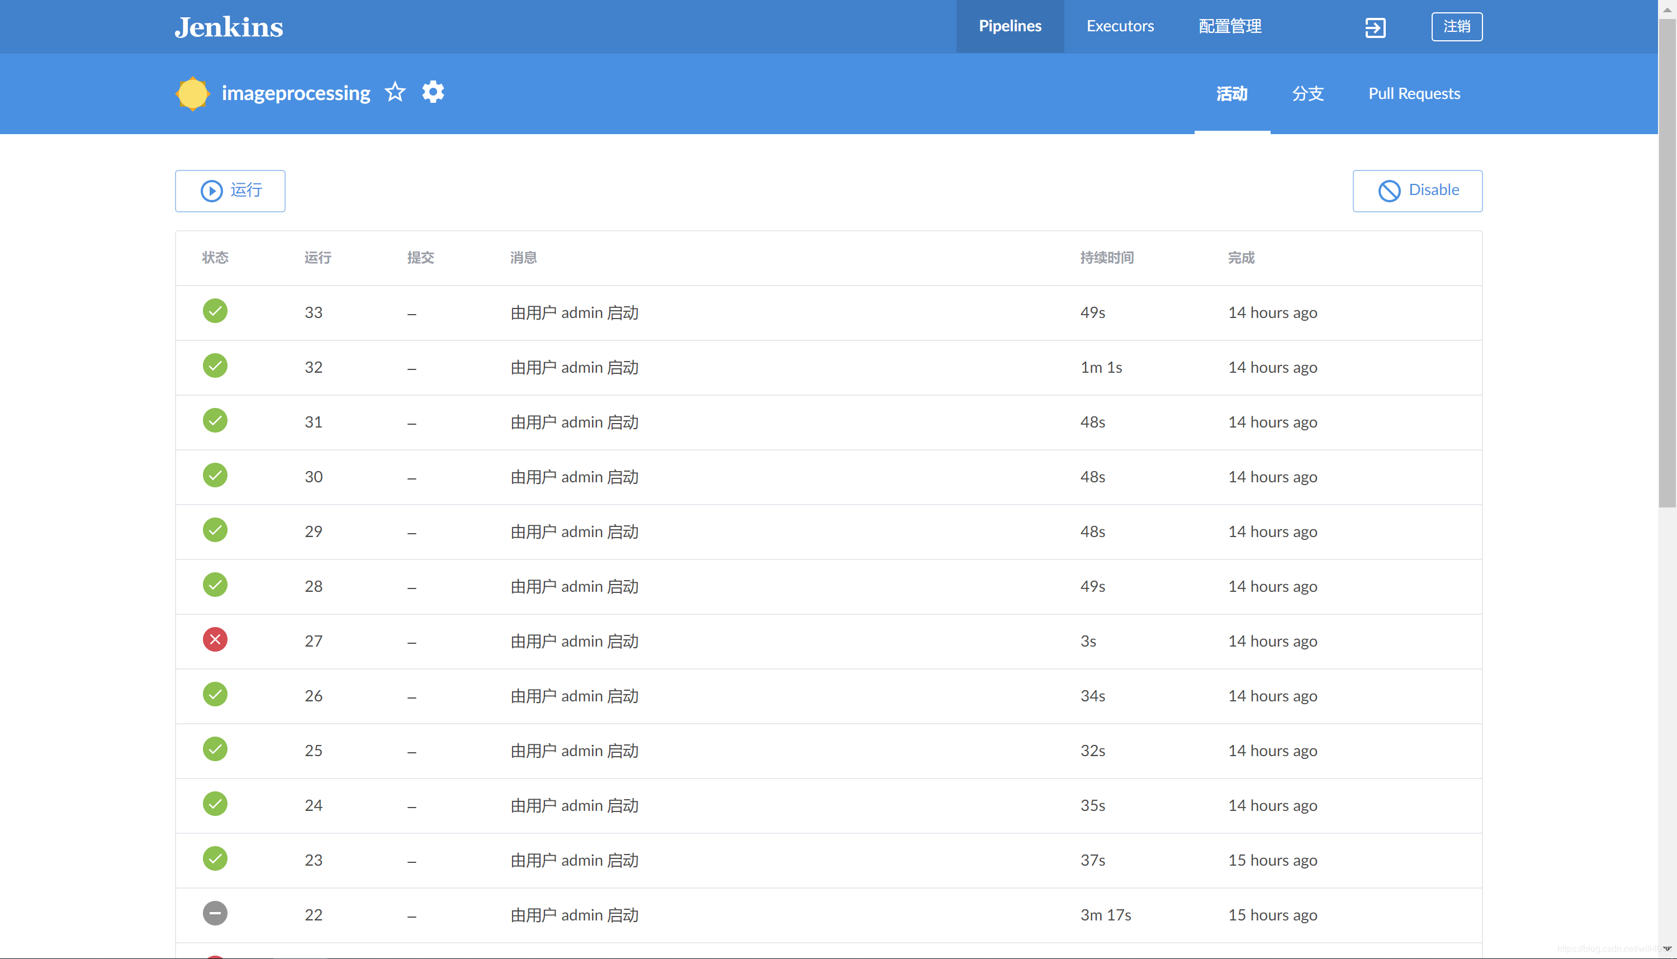Click the scrollbar down arrow

click(1667, 949)
